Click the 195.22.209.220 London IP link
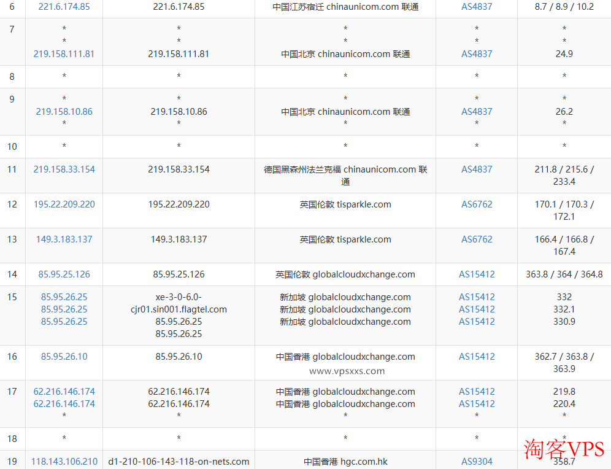Image resolution: width=611 pixels, height=469 pixels. [64, 204]
